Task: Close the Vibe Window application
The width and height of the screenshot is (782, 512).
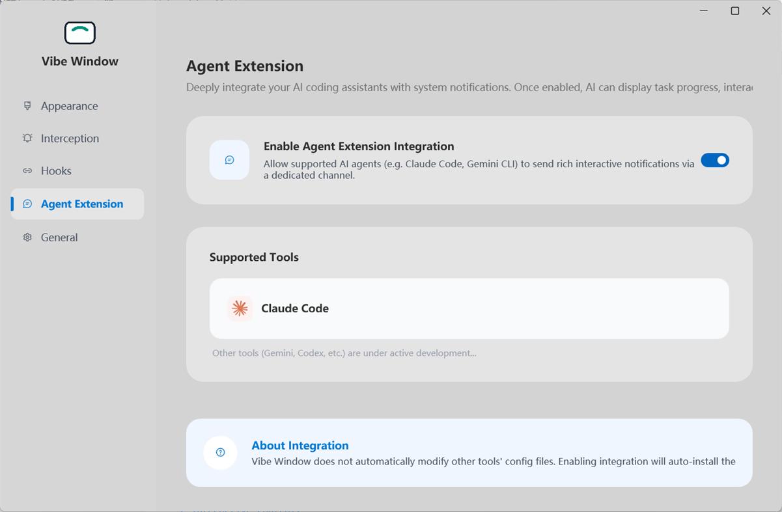Action: pos(766,11)
